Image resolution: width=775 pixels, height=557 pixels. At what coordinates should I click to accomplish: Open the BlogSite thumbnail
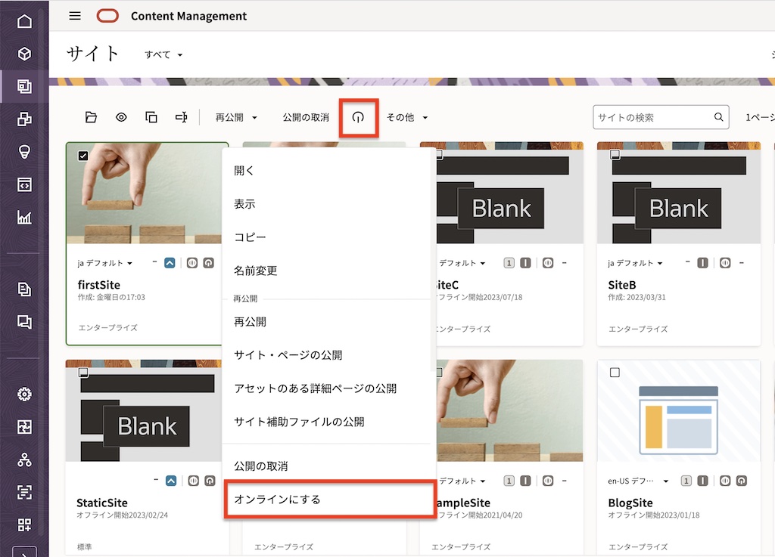click(678, 419)
